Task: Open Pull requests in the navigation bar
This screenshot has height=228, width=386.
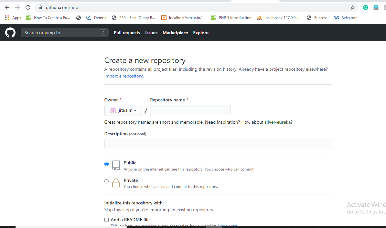Action: [127, 33]
